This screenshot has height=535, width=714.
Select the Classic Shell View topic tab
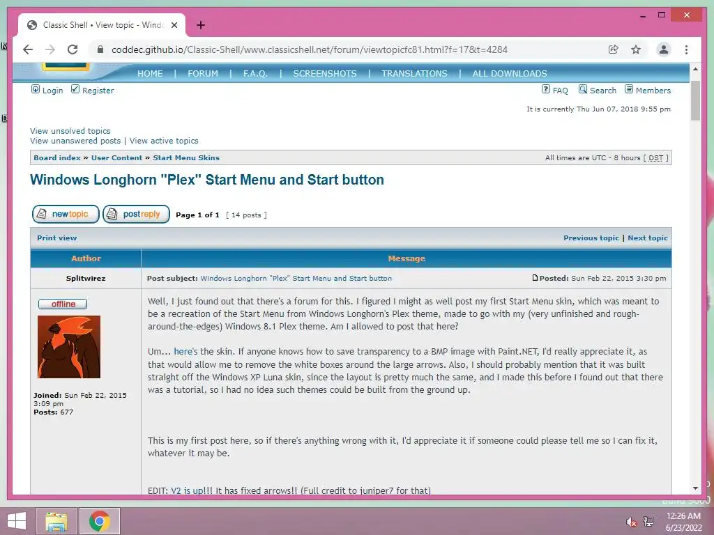(102, 25)
